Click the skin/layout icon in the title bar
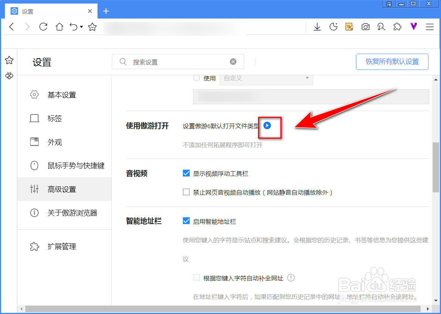The image size is (441, 314). point(389,4)
